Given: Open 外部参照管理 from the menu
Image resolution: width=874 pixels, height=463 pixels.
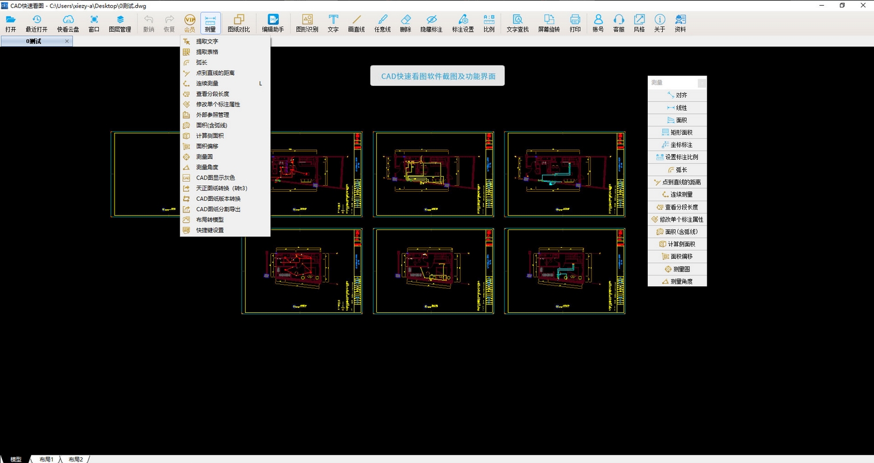Looking at the screenshot, I should tap(225, 114).
